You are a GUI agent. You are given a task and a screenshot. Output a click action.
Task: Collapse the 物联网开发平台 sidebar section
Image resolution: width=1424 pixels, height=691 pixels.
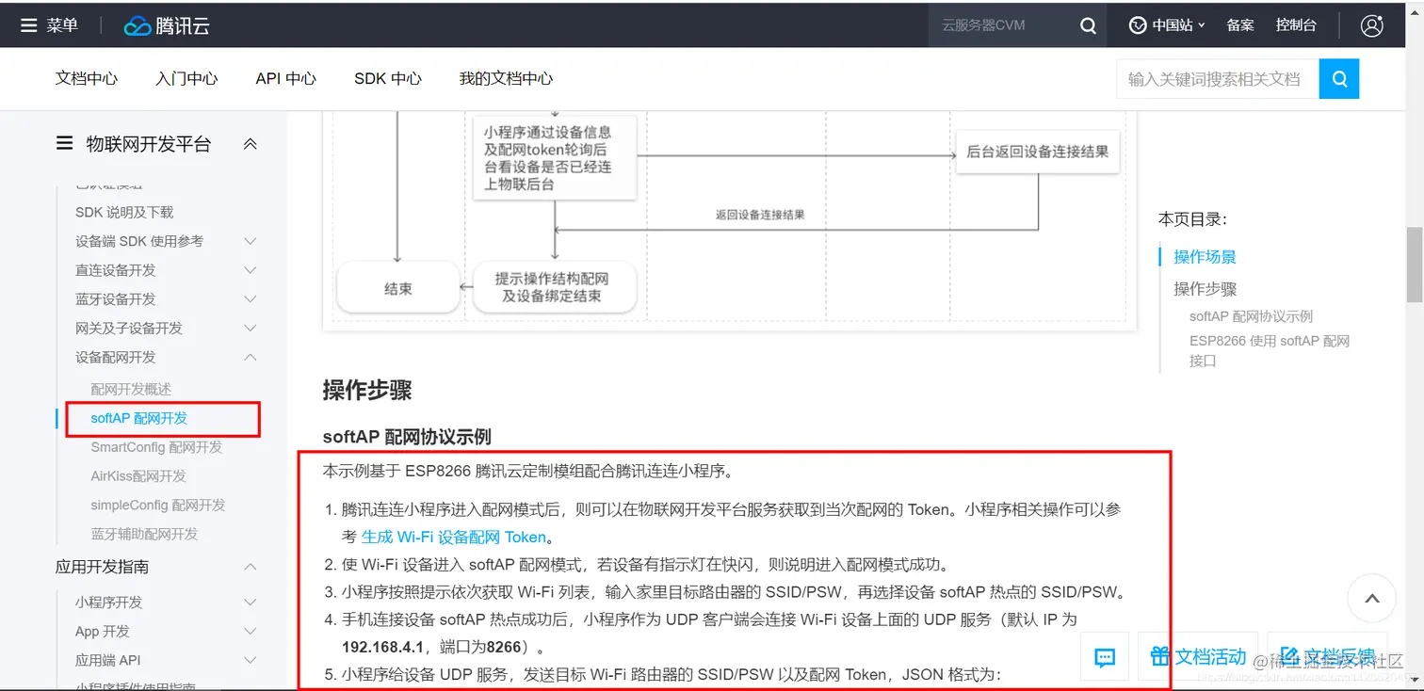pyautogui.click(x=250, y=144)
